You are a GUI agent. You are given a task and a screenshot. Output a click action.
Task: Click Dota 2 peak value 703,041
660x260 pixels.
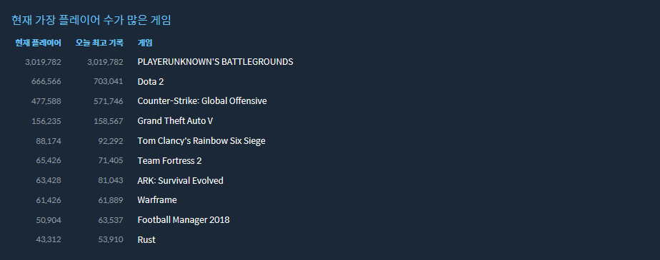coord(108,81)
